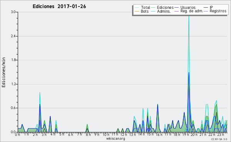Viewport: 231px width, 142px height.
Task: Click the chart title Ediciones 2017-01-26
Action: point(59,7)
